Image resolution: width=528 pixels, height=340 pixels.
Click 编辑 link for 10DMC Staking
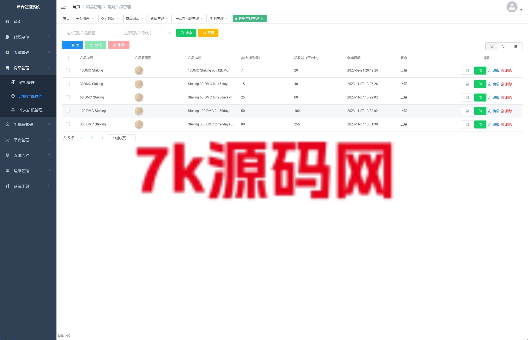tap(494, 71)
